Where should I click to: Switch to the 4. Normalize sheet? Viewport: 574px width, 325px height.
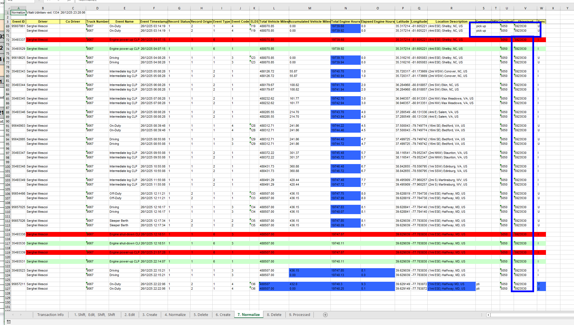coord(175,315)
